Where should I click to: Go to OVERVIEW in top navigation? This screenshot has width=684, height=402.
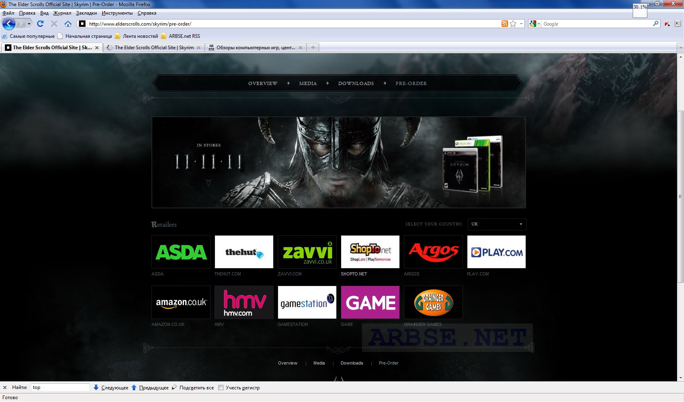tap(263, 83)
